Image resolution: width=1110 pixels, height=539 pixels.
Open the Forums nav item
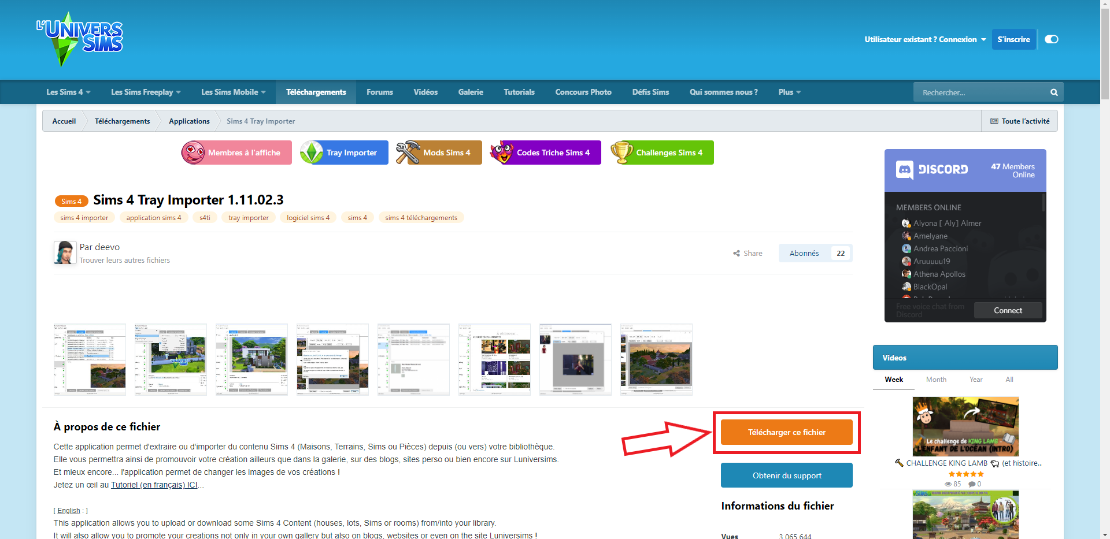pyautogui.click(x=379, y=92)
